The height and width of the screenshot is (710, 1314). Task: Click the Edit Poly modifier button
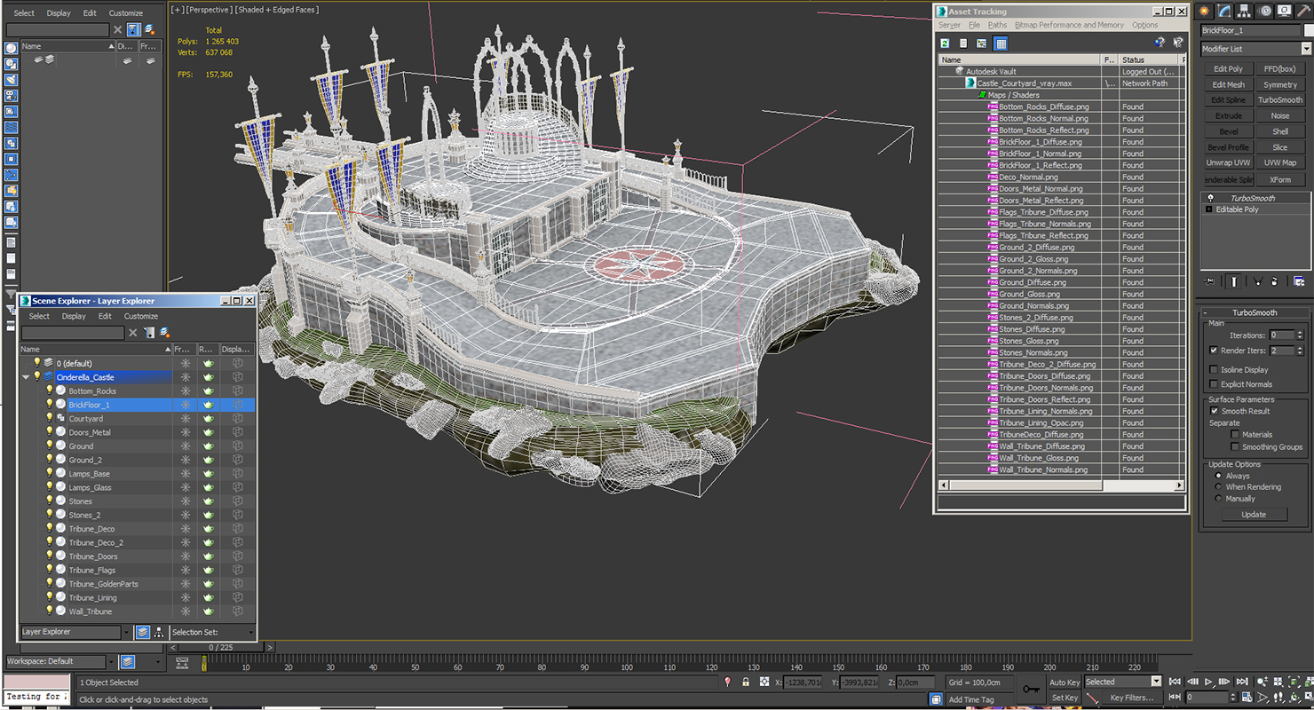pos(1229,68)
